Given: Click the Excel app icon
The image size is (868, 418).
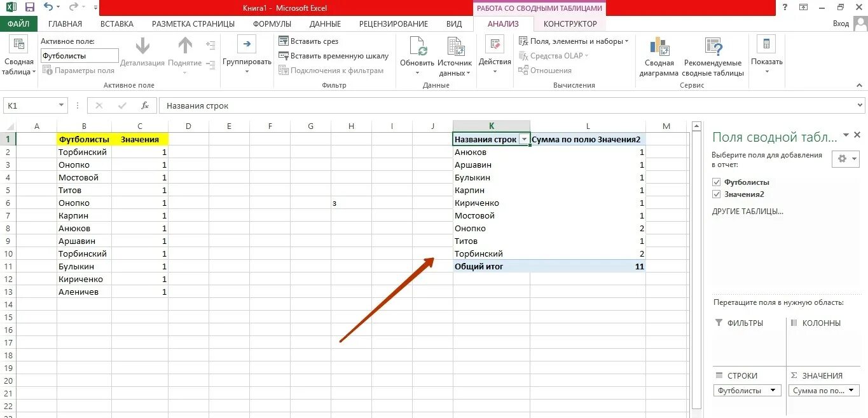Looking at the screenshot, I should pos(11,8).
